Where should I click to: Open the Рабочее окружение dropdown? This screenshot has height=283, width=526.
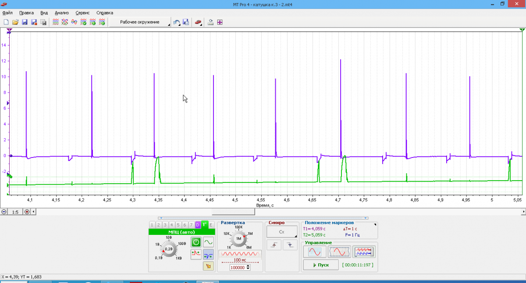point(140,22)
